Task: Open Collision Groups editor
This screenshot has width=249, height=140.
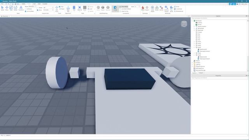Action: [x=167, y=9]
